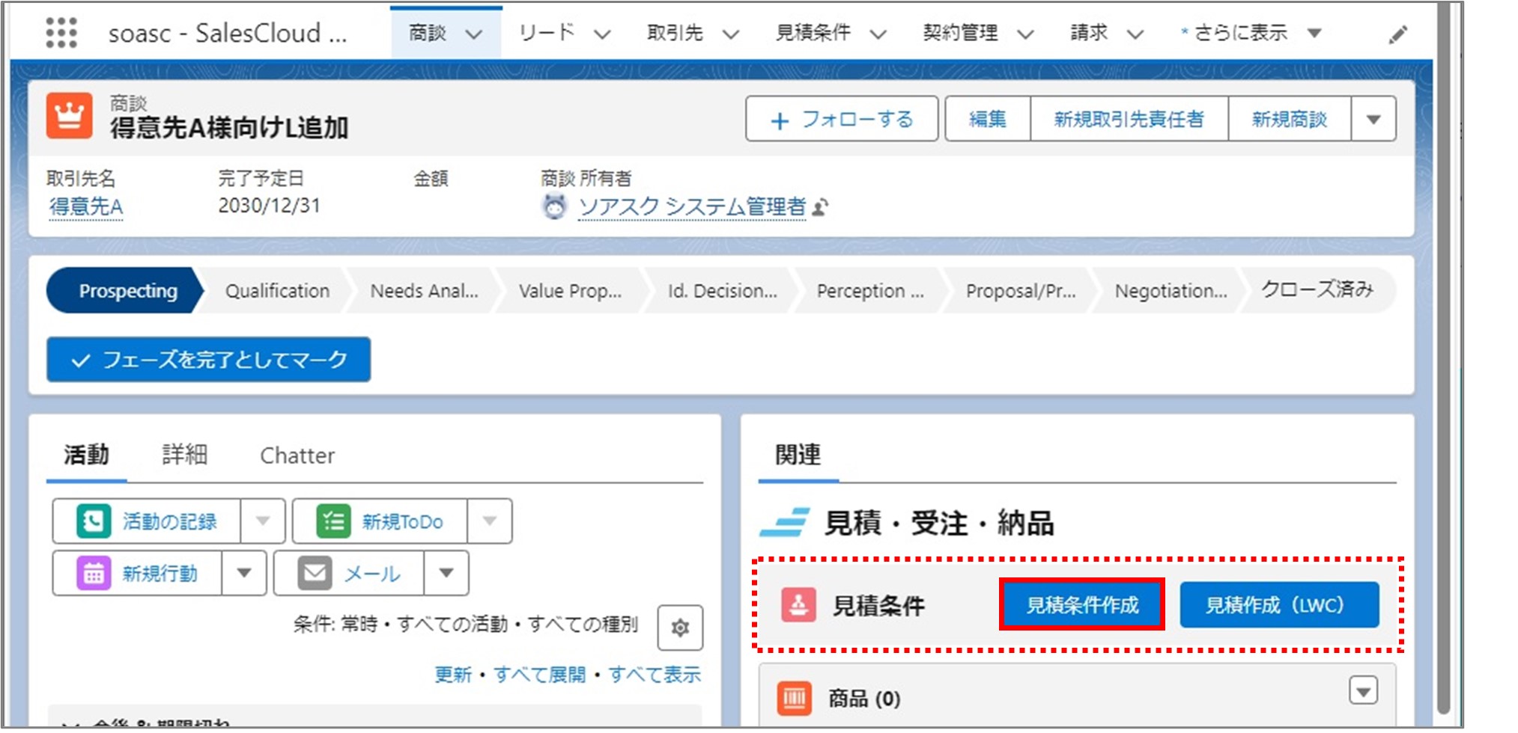This screenshot has height=733, width=1518.
Task: Open the ソアスク システム管理者 owner link
Action: coord(692,206)
